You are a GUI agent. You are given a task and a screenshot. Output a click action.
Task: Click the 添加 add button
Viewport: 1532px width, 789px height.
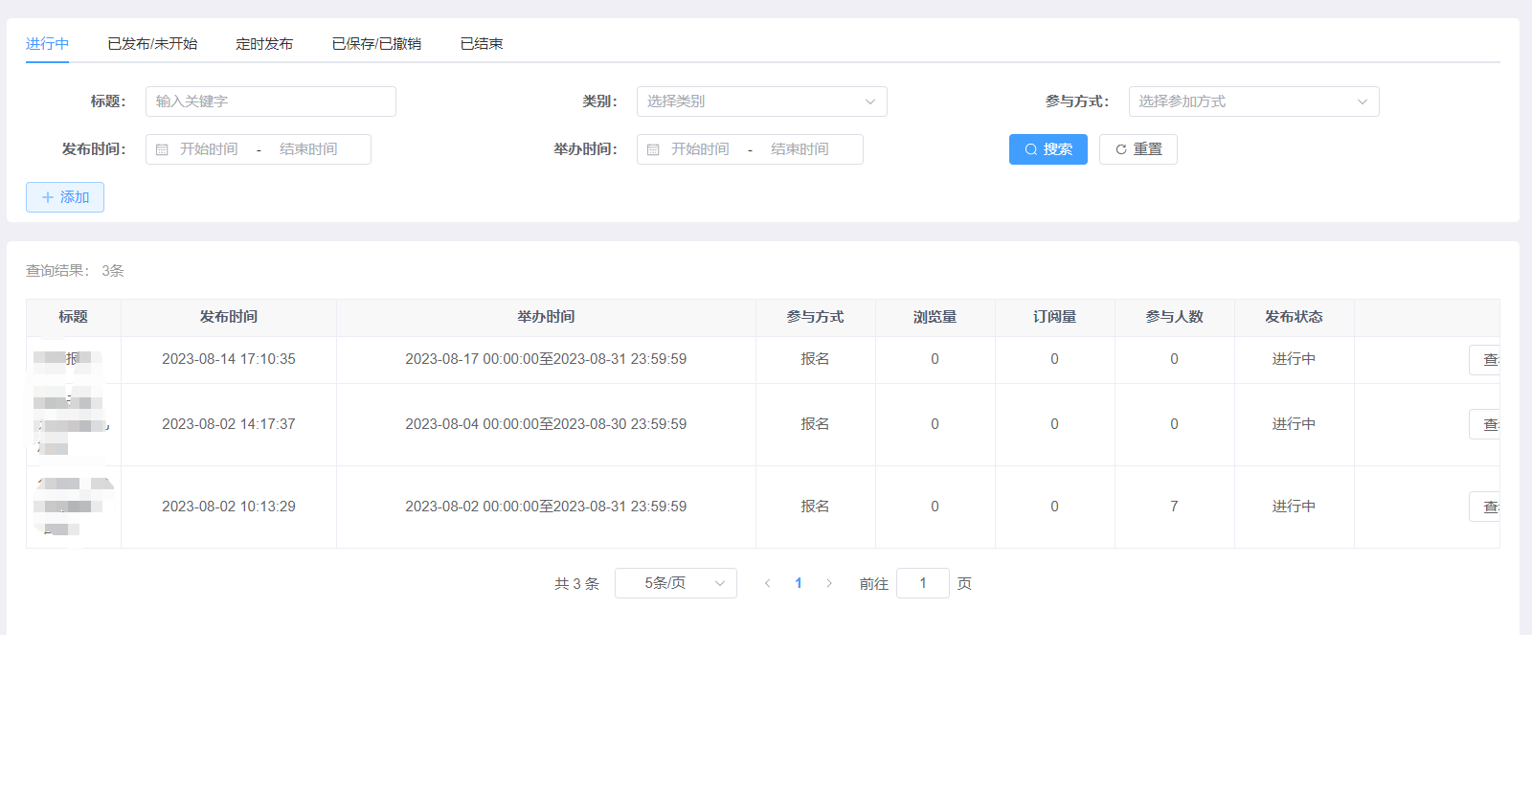point(65,197)
